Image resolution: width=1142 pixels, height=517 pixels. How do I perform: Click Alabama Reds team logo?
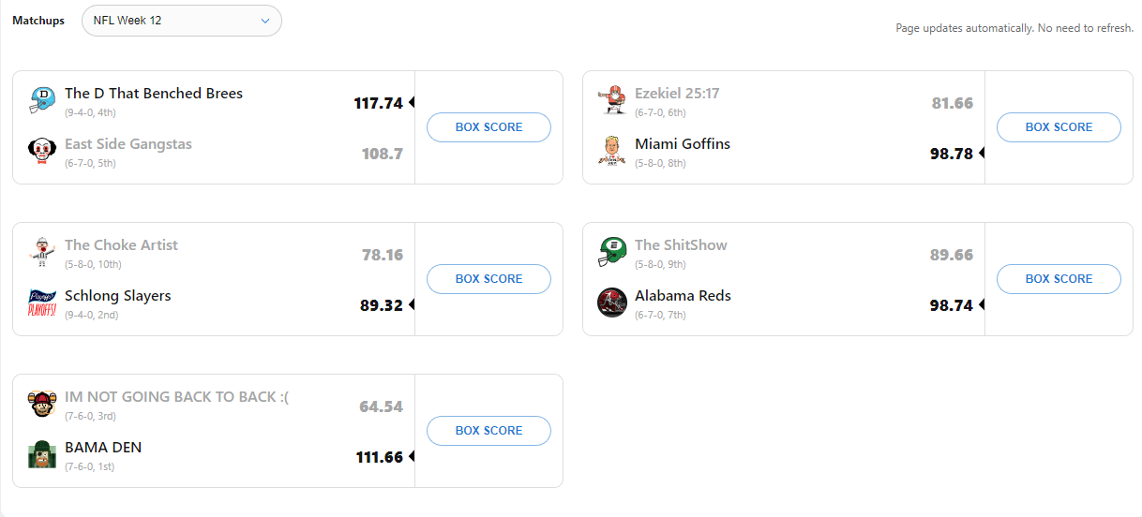[x=612, y=302]
